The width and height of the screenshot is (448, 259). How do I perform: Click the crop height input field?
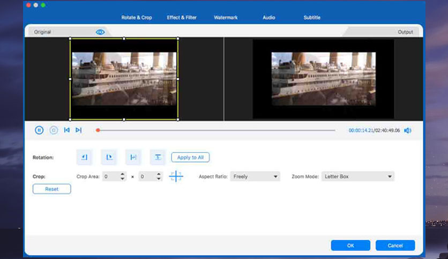point(147,177)
